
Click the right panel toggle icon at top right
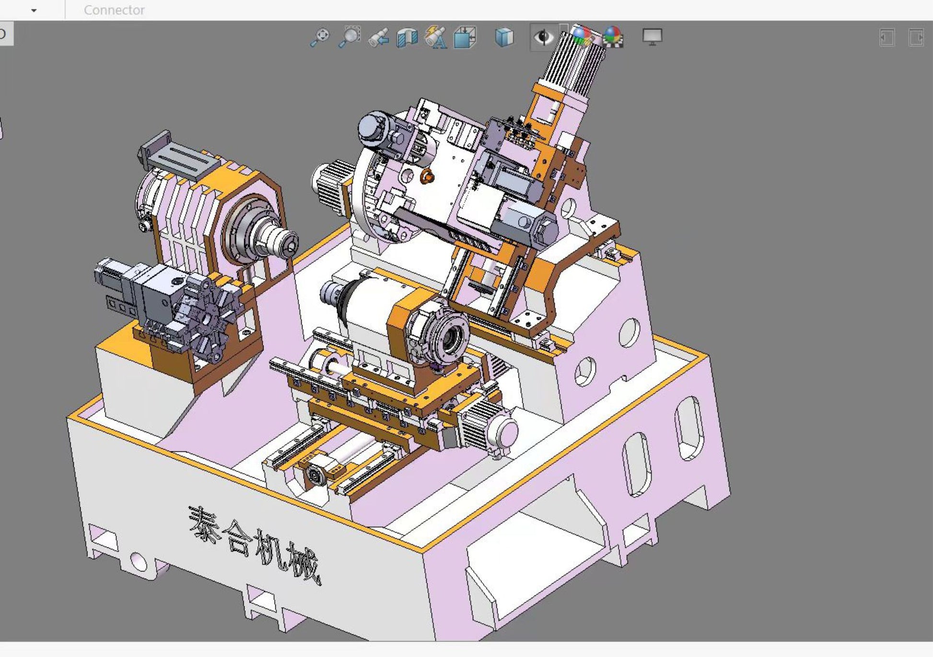[x=916, y=37]
